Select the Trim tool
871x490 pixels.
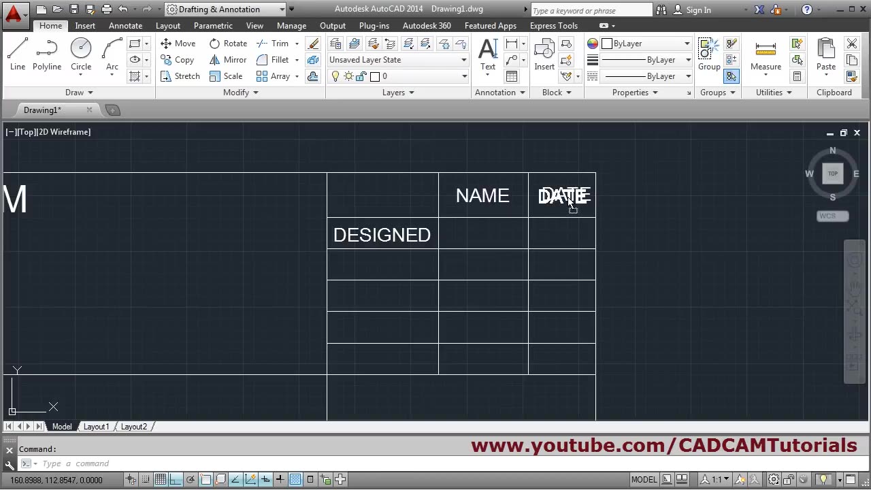click(273, 44)
